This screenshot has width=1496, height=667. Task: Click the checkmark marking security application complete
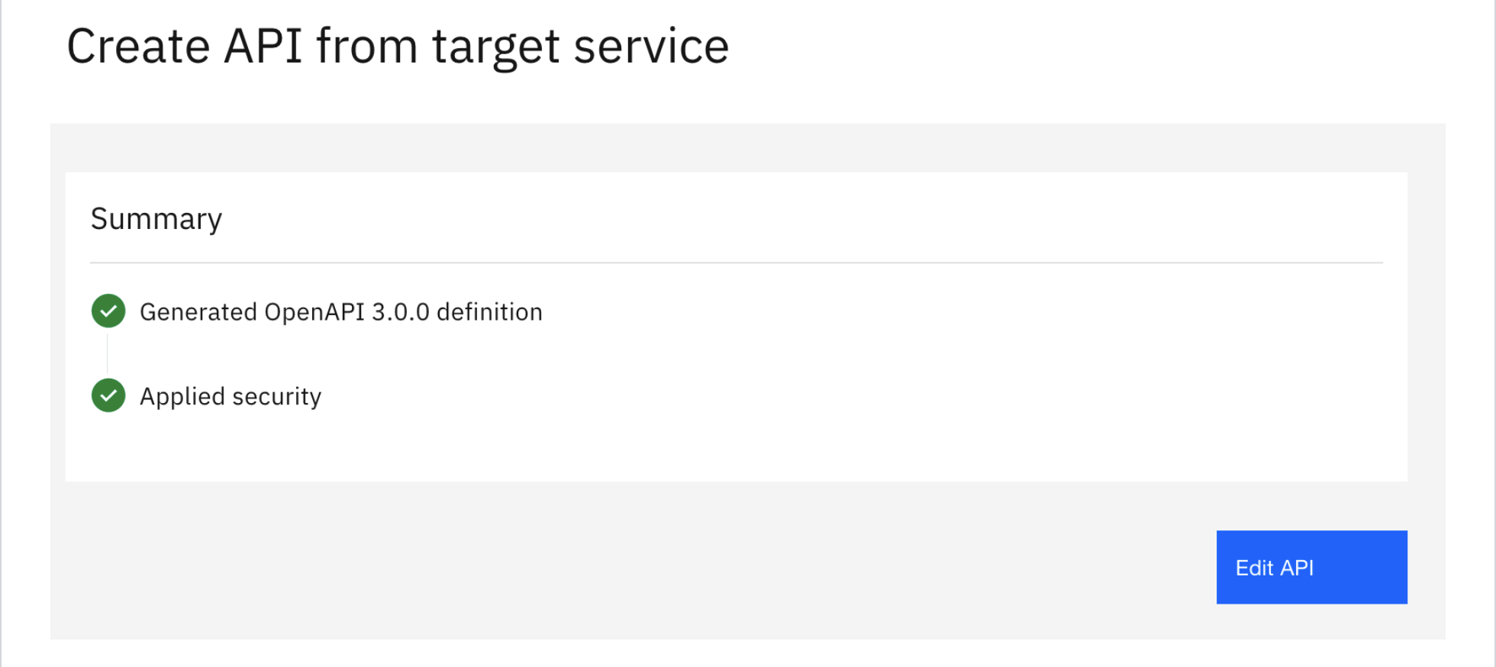[108, 396]
